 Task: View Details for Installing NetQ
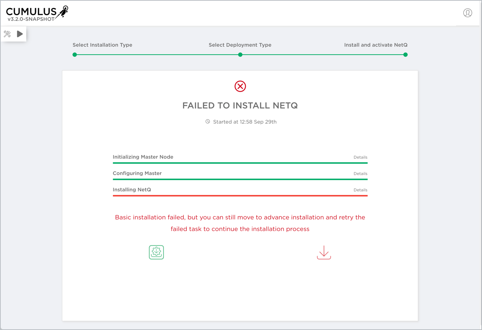(x=360, y=190)
